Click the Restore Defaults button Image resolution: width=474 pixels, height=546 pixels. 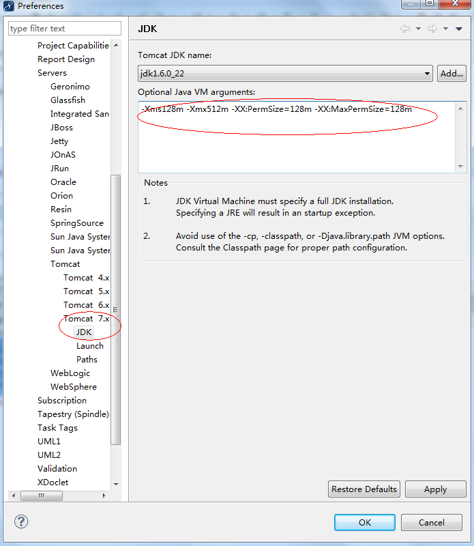(364, 489)
